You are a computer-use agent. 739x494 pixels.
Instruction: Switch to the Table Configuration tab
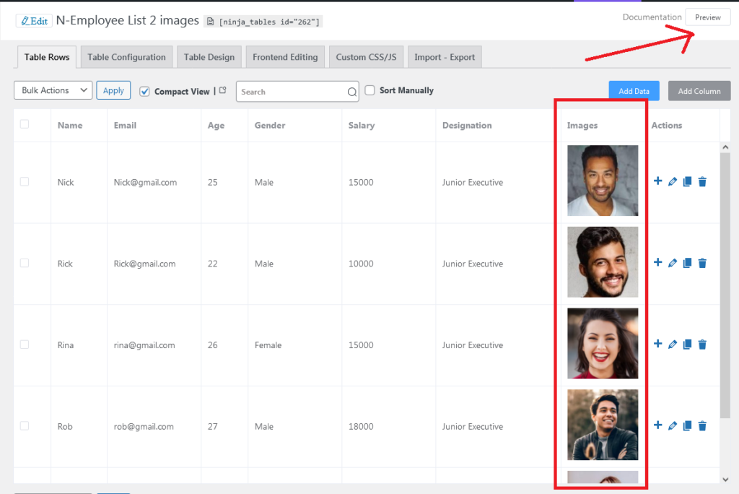point(126,57)
